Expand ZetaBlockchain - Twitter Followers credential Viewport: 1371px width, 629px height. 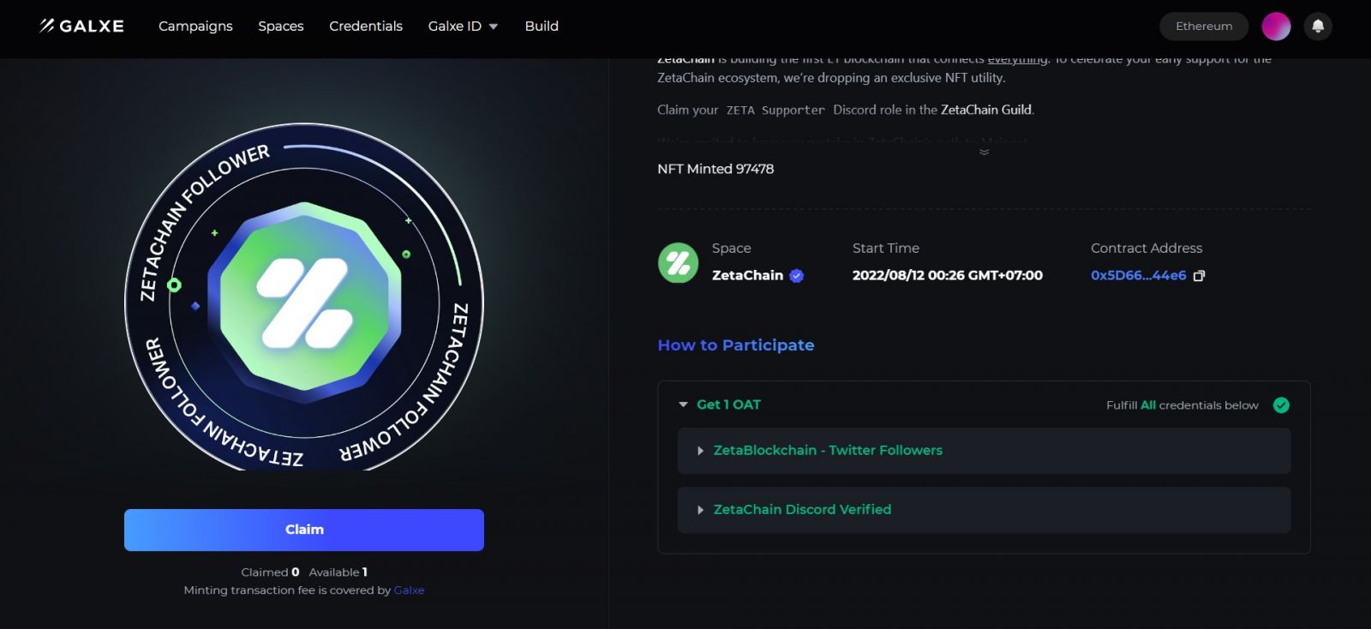[x=984, y=451]
